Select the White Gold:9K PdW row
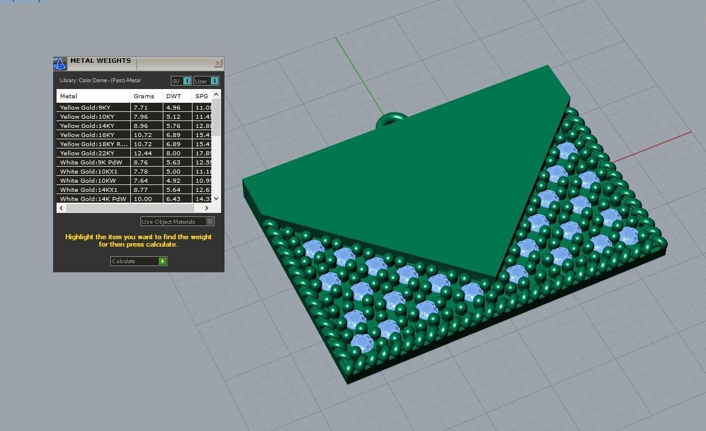Image resolution: width=706 pixels, height=431 pixels. (134, 162)
